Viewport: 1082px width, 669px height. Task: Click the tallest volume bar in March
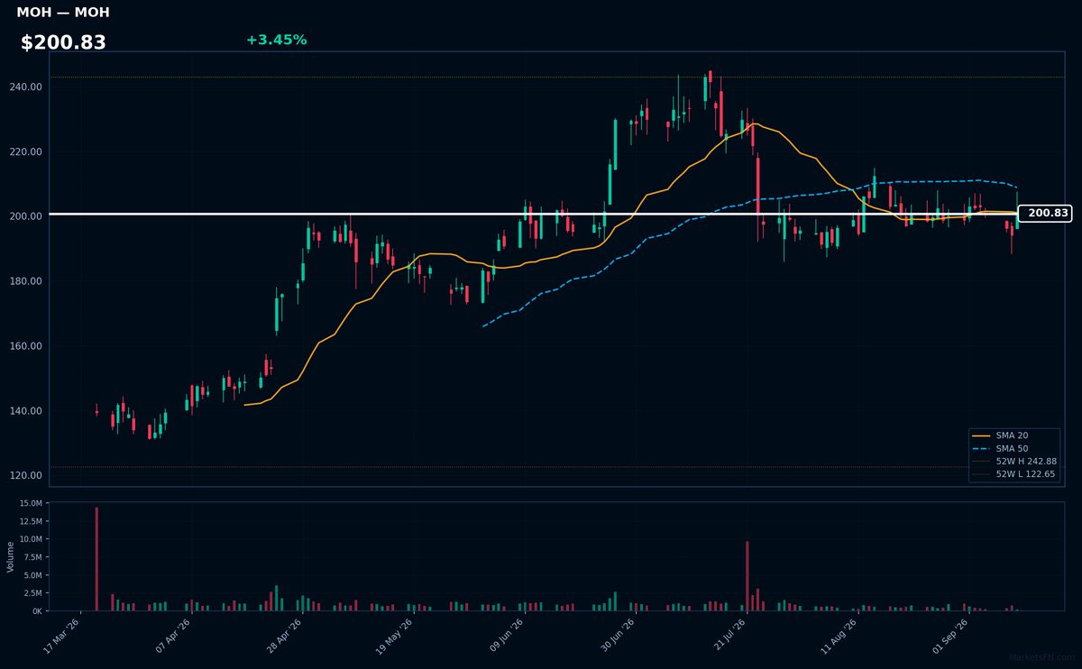[96, 559]
